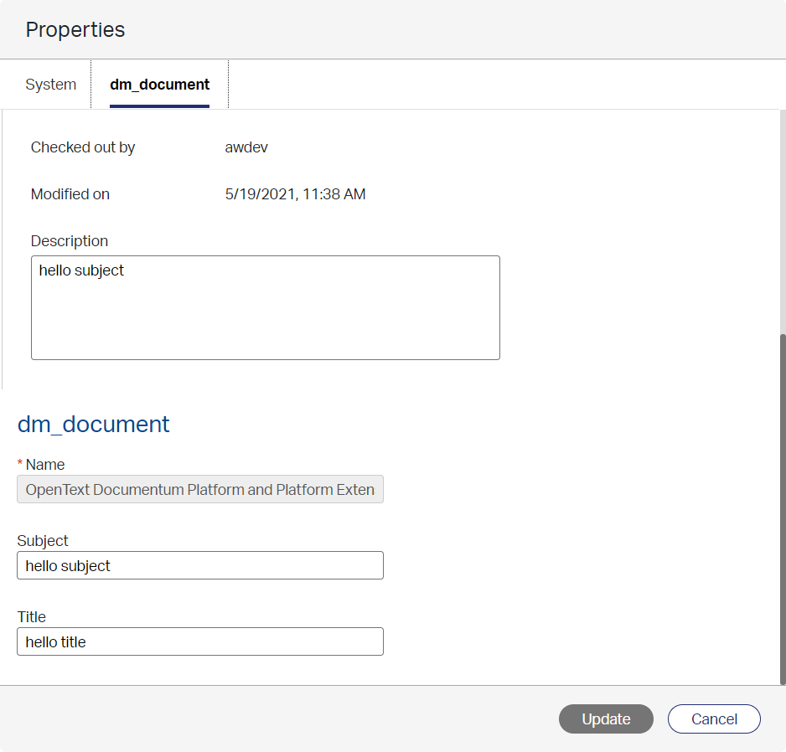Click the Properties dialog title
The image size is (786, 752).
click(75, 30)
